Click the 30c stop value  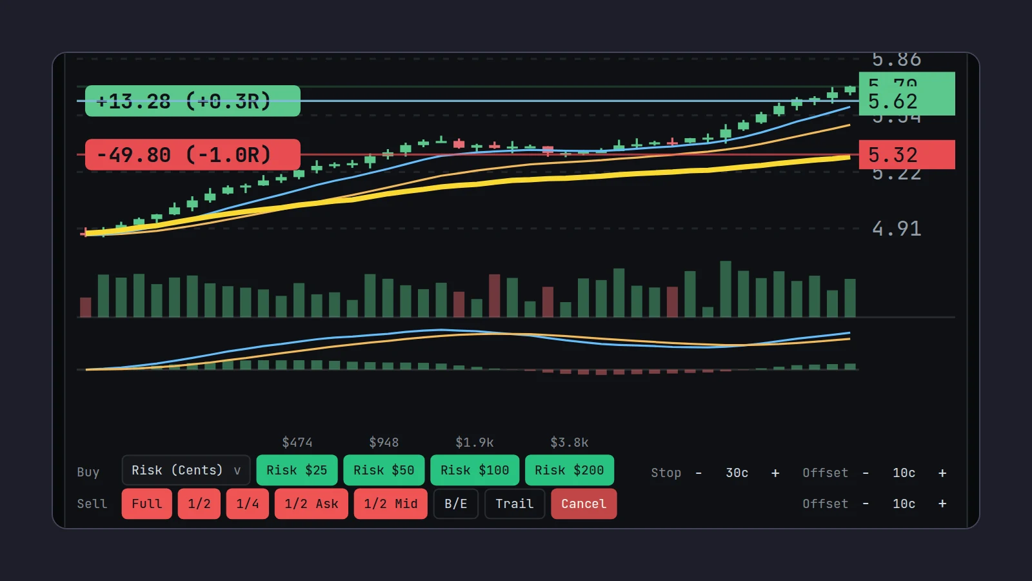tap(737, 473)
